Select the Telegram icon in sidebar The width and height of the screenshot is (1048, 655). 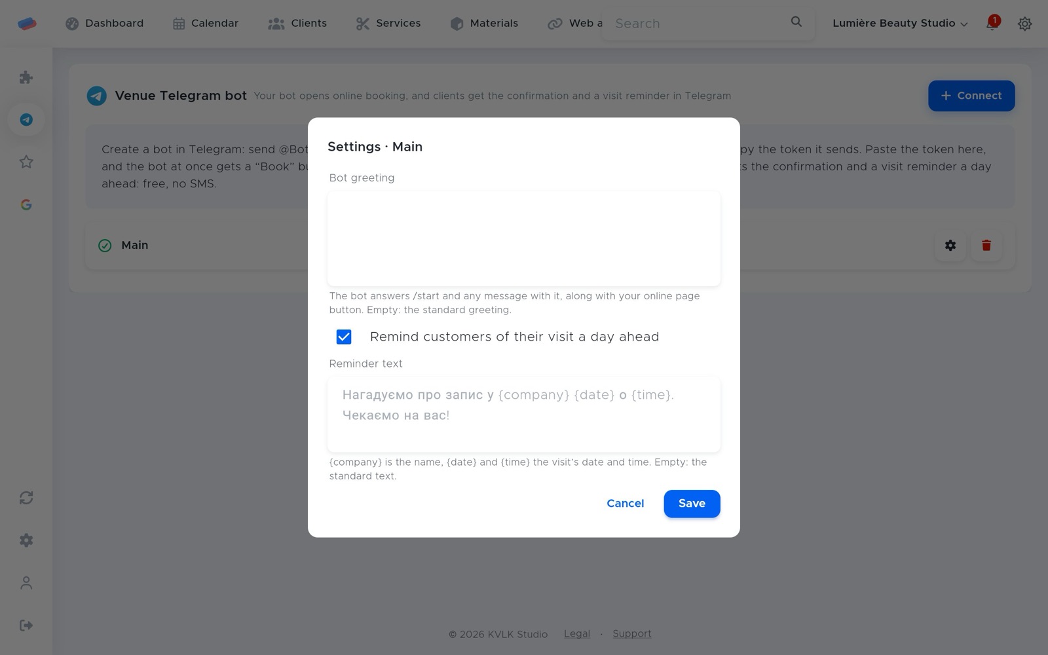[26, 120]
